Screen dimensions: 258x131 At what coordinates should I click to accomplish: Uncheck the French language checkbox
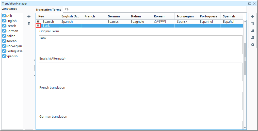click(4, 26)
